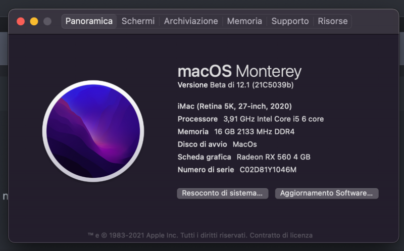Close the window with red button
The height and width of the screenshot is (251, 404).
(x=21, y=21)
